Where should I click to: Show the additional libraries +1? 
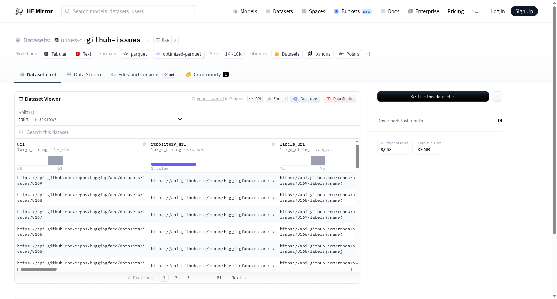[x=368, y=54]
